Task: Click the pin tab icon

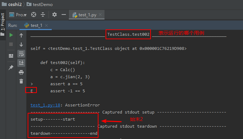Action: (11, 67)
